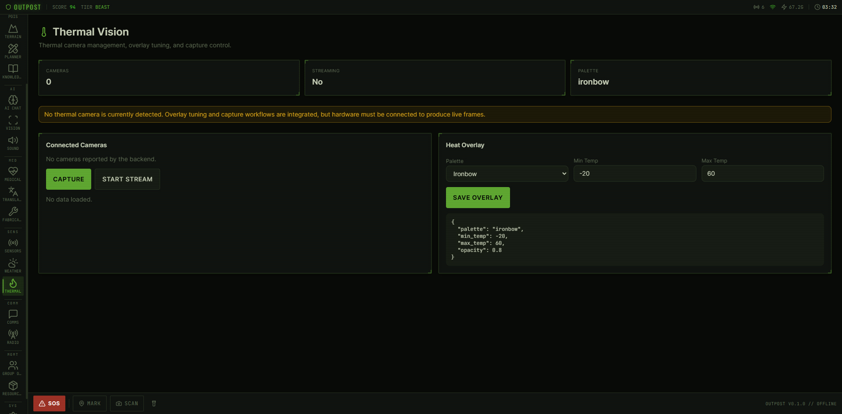
Task: Focus the Max Temp input field
Action: [762, 173]
